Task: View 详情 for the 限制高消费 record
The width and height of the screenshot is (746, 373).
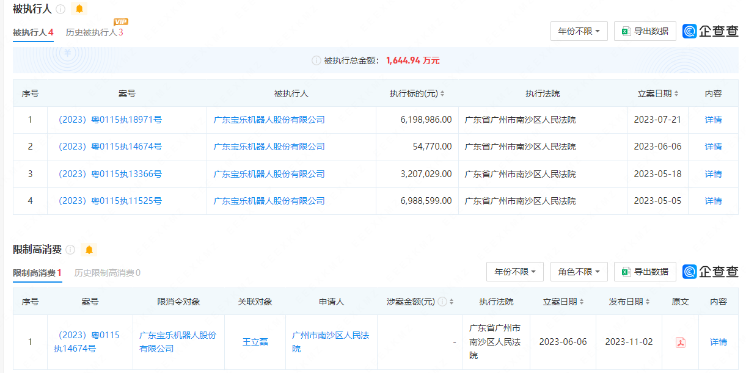Action: (719, 342)
